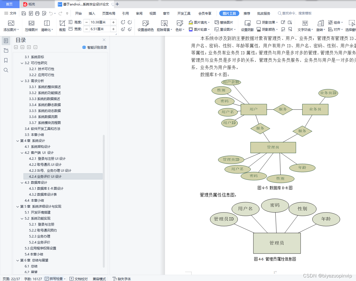Open the 审阅 ribbon tab
The height and width of the screenshot is (281, 356).
139,13
